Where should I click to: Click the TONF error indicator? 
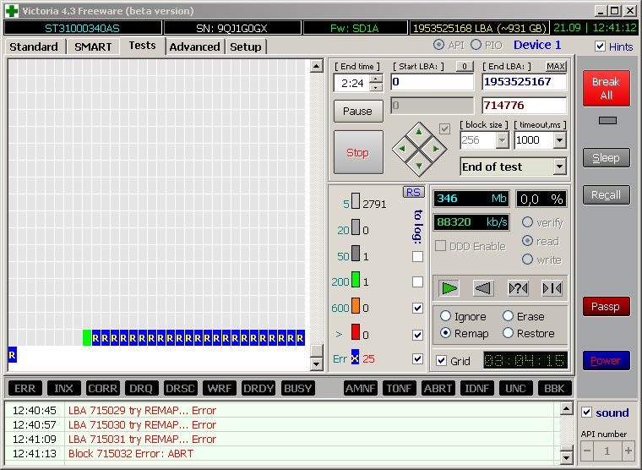[400, 389]
